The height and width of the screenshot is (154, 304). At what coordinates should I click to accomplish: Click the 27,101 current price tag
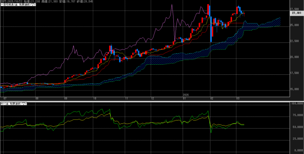(x=297, y=13)
